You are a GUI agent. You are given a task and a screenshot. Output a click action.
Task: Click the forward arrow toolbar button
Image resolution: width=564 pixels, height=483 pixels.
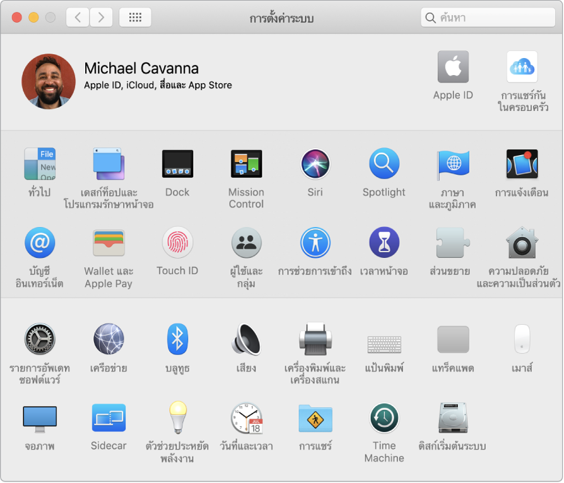(101, 17)
